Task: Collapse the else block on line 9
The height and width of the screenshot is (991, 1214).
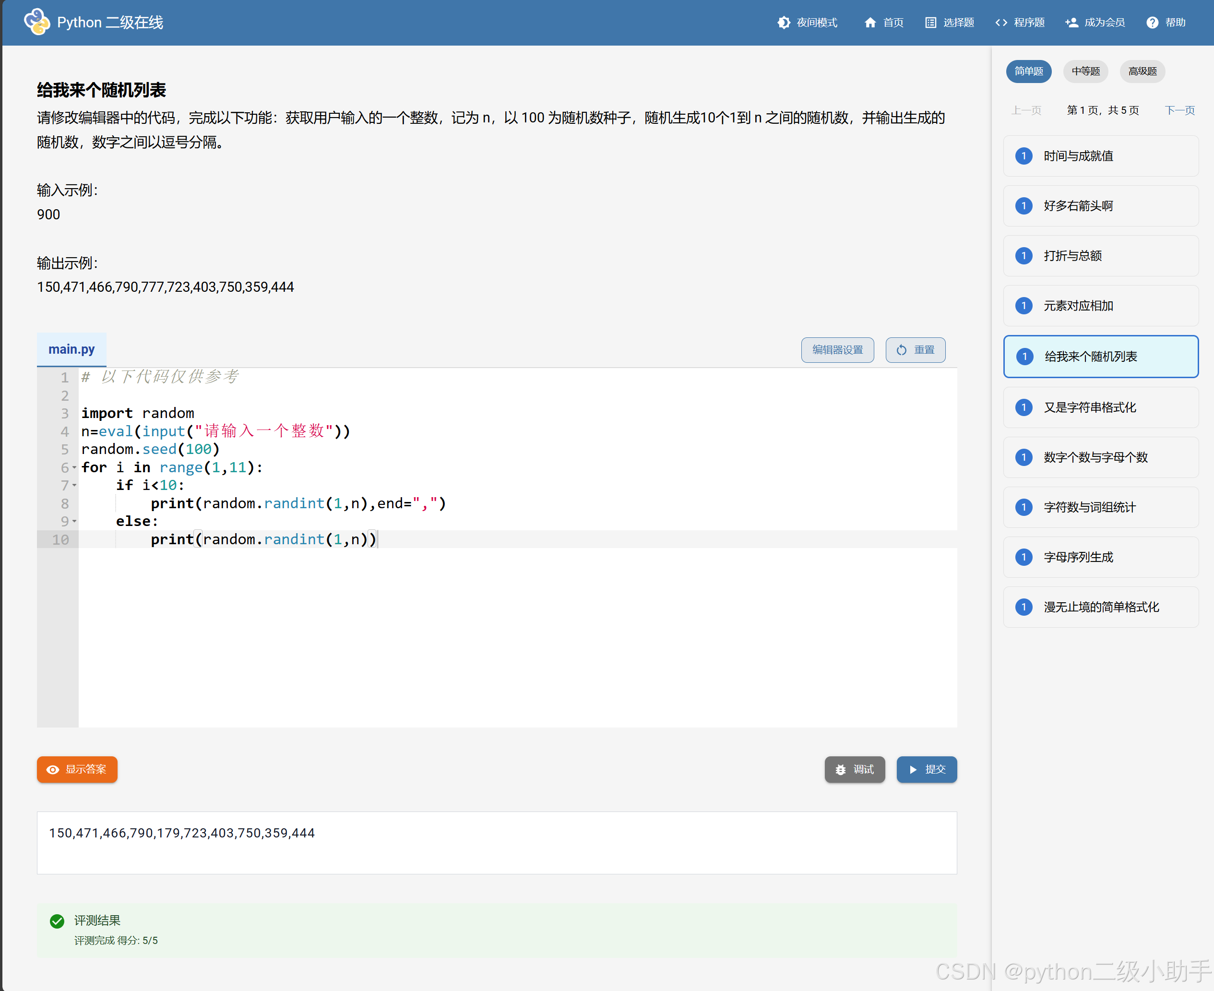Action: (x=74, y=521)
